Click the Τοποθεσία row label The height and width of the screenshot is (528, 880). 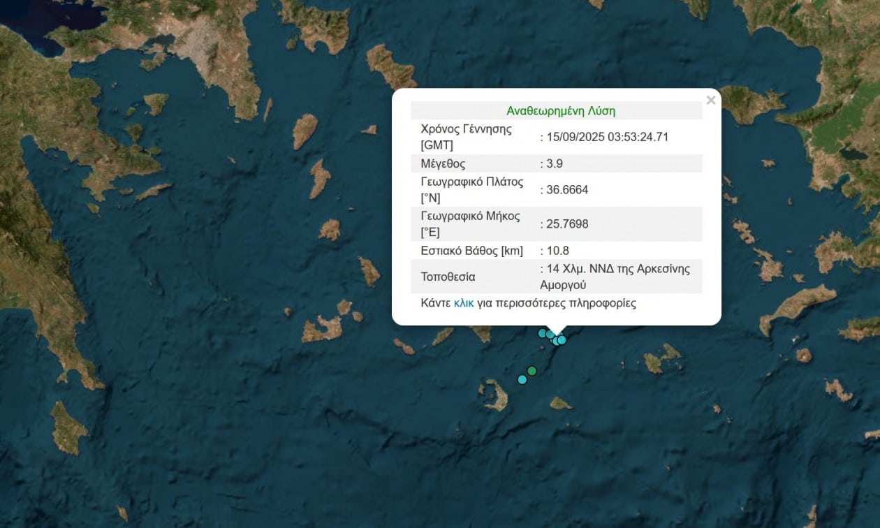[x=448, y=277]
